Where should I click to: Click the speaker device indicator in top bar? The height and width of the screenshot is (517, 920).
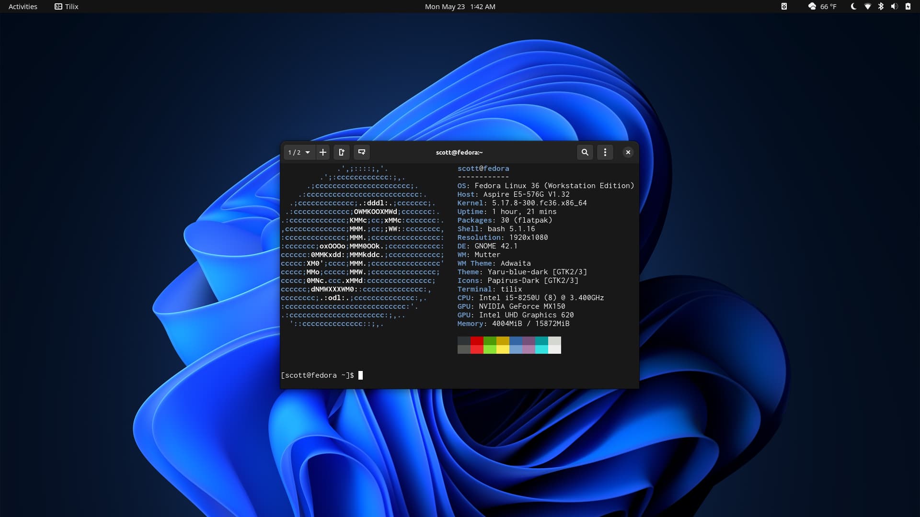(x=784, y=6)
